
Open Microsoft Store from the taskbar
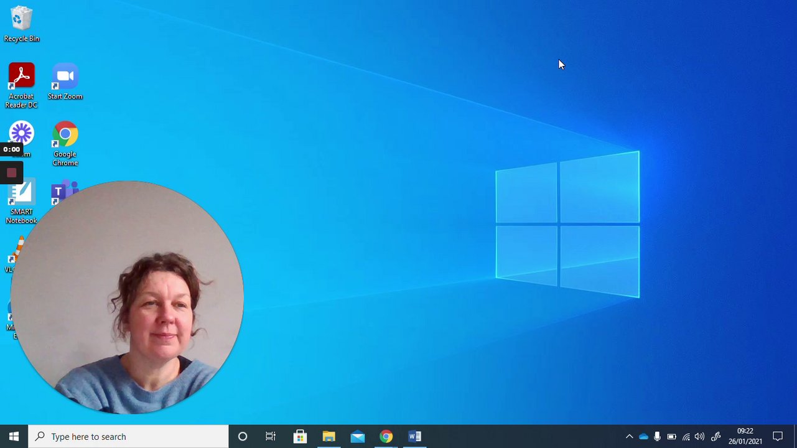(300, 436)
